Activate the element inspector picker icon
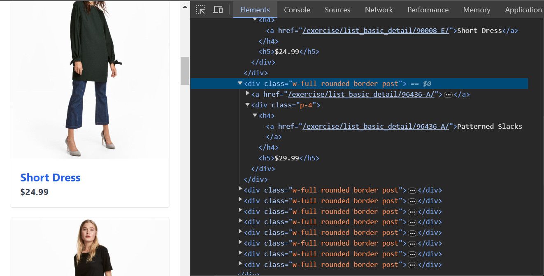The width and height of the screenshot is (544, 276). click(200, 9)
